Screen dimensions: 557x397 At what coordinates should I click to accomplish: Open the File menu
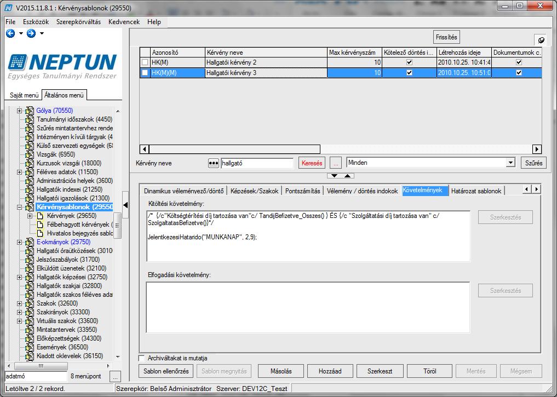[10, 22]
